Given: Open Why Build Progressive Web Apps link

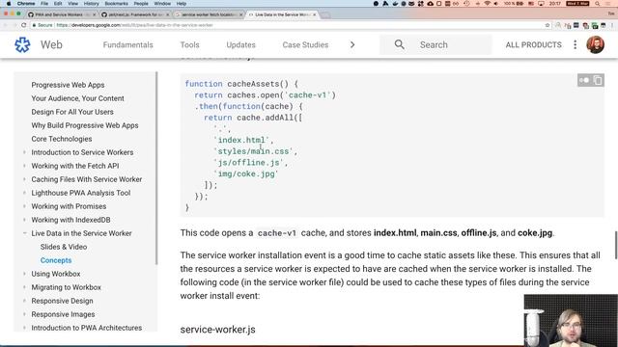Looking at the screenshot, I should click(x=85, y=125).
